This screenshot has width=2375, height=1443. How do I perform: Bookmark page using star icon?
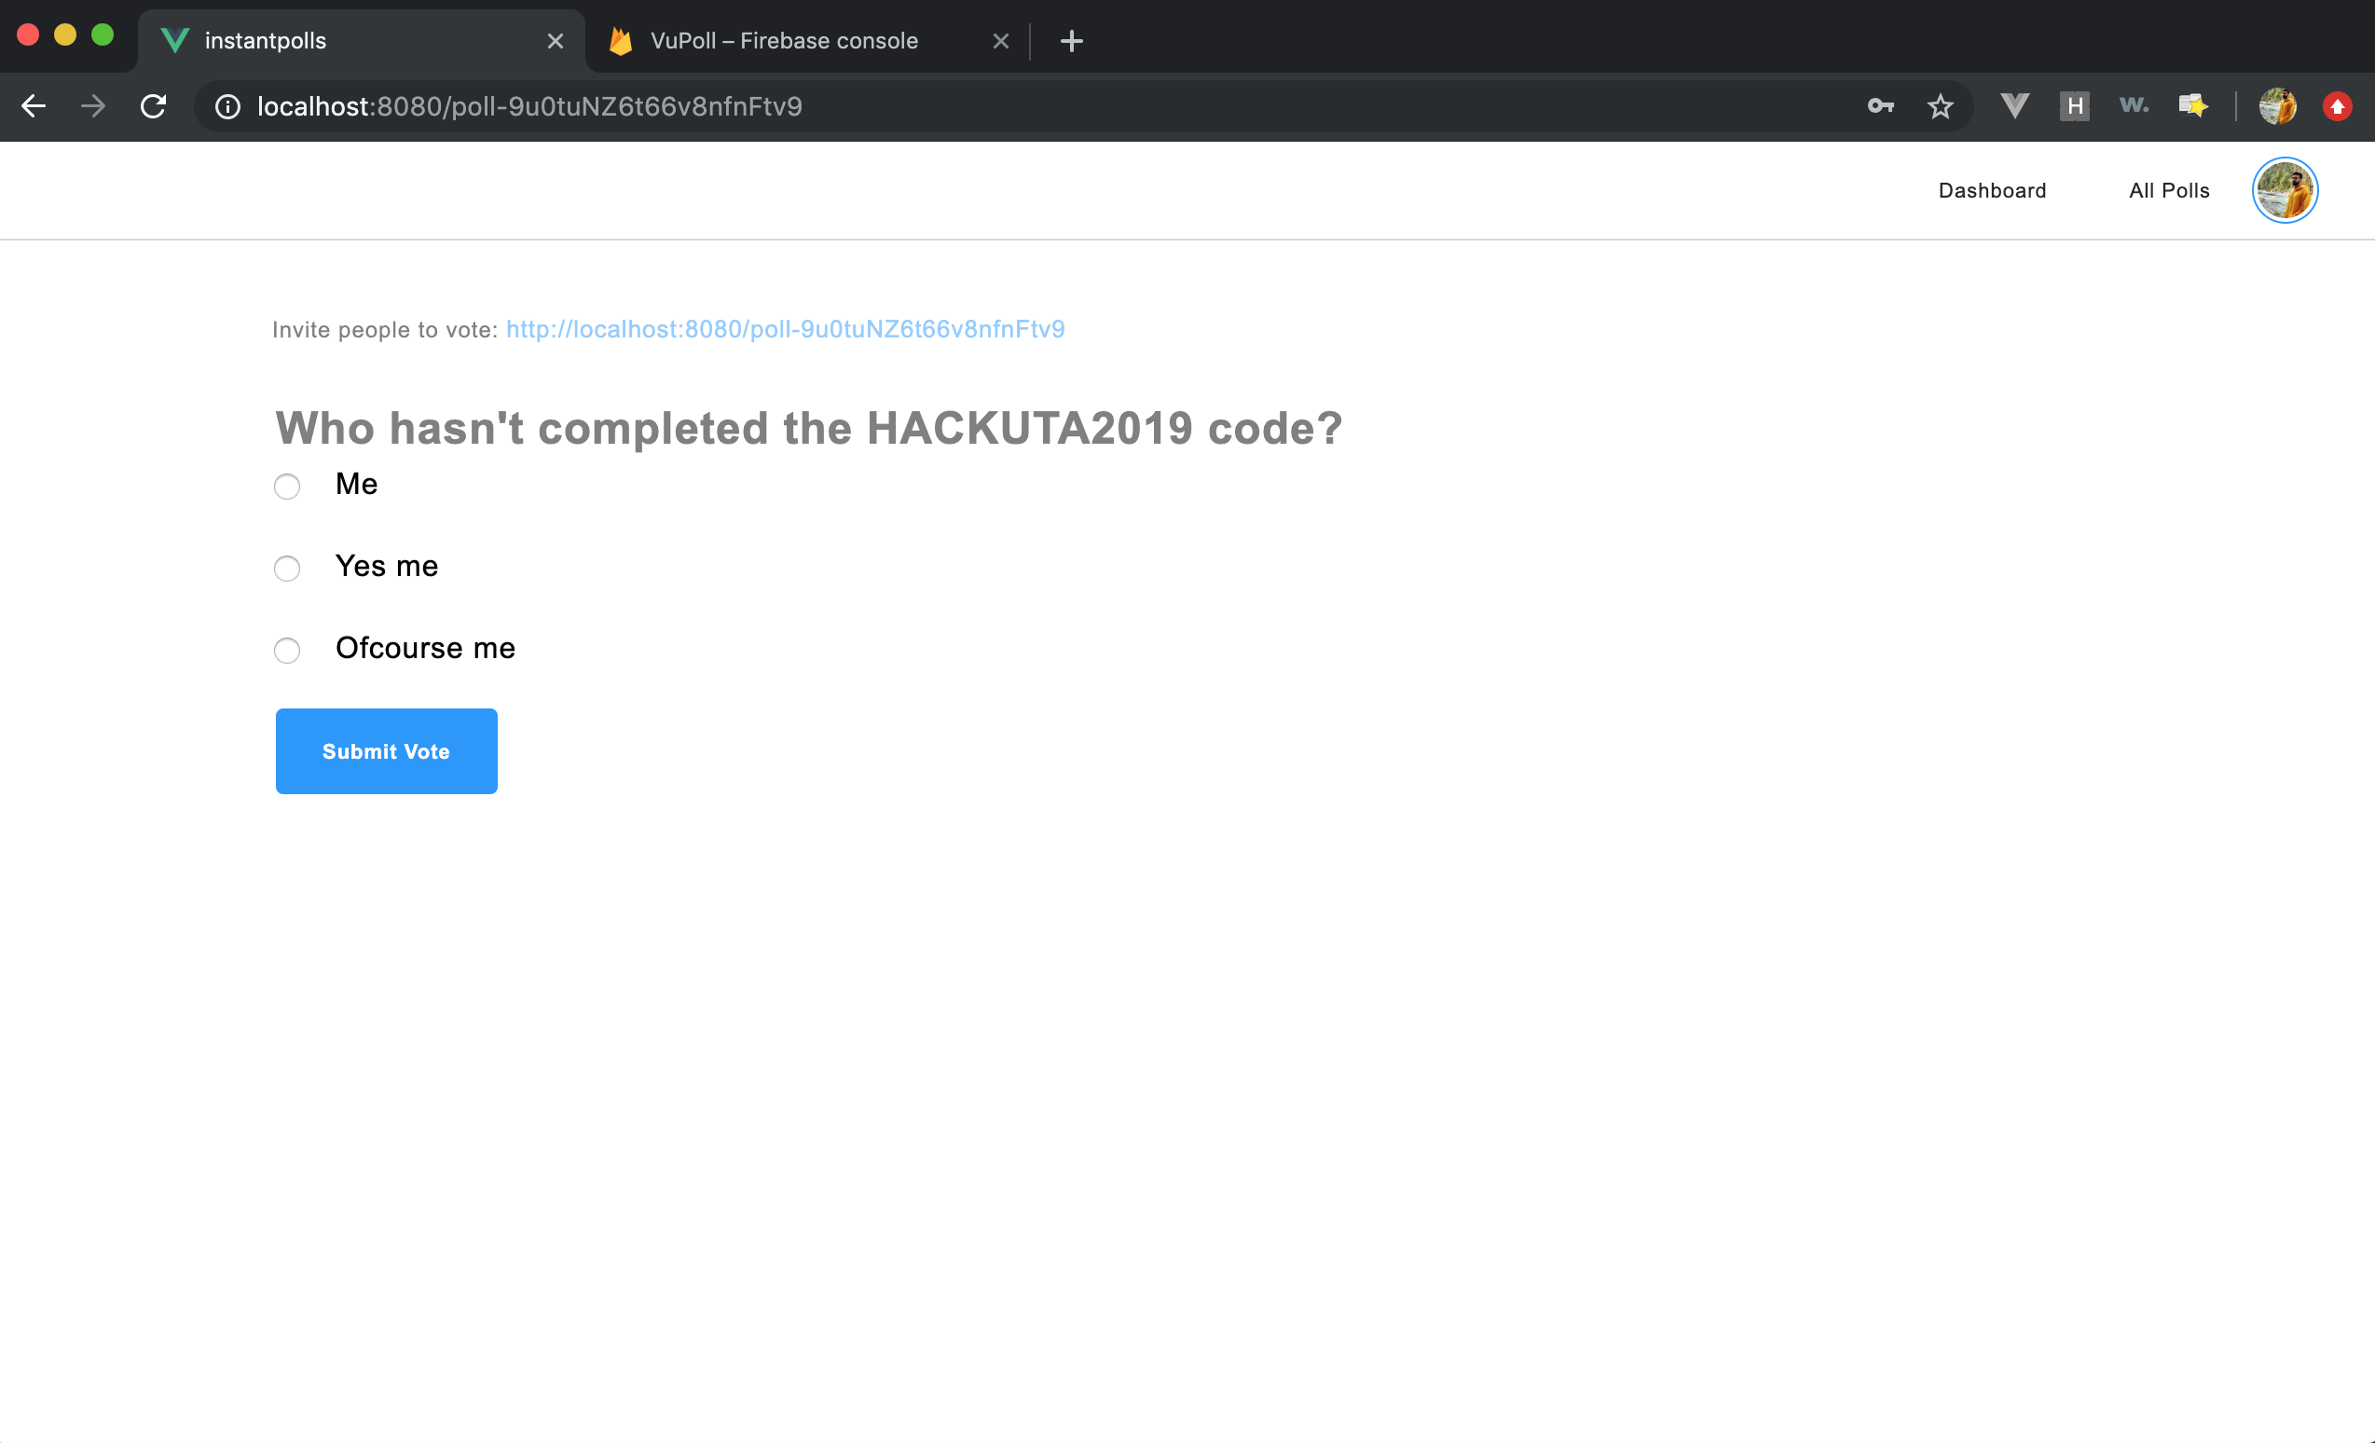1940,106
